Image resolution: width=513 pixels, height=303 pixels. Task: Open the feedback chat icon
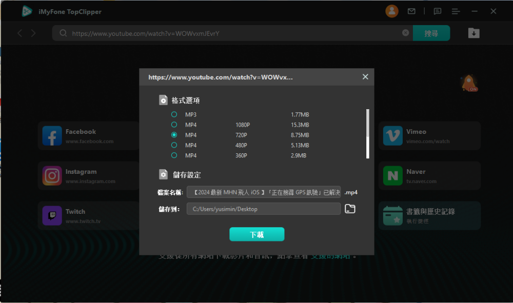(x=438, y=11)
